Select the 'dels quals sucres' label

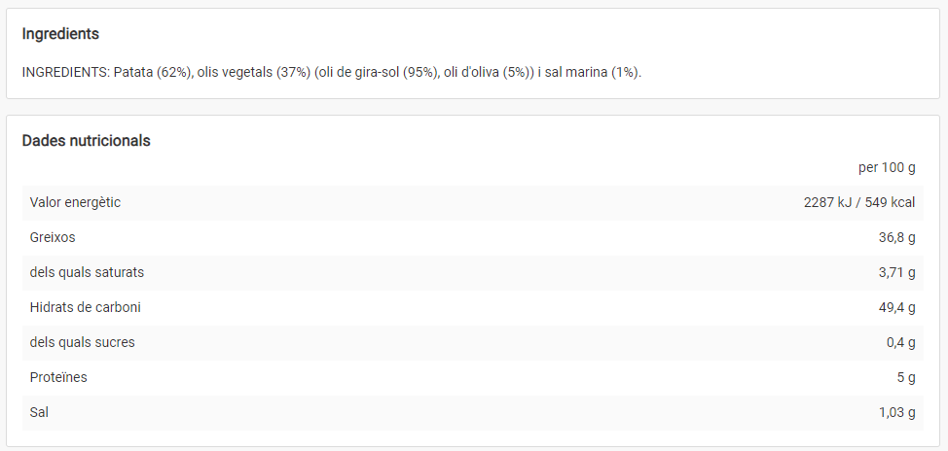(83, 342)
